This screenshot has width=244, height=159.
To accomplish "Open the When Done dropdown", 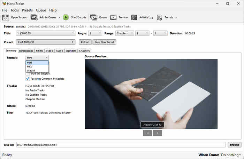I will point(231,155).
